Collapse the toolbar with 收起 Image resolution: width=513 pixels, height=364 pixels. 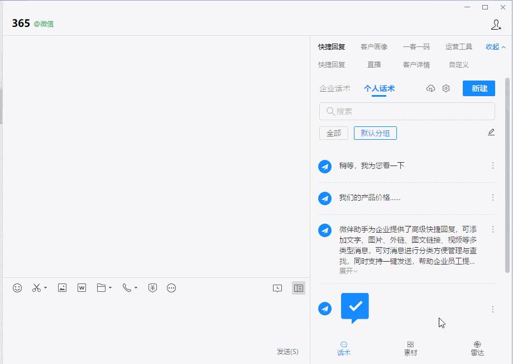(x=495, y=47)
